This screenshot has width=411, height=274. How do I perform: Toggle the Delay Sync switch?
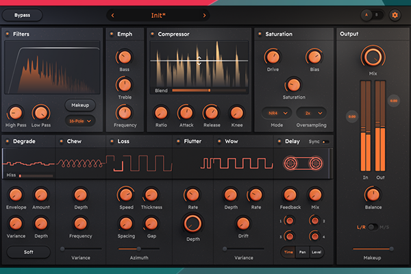[x=325, y=142]
